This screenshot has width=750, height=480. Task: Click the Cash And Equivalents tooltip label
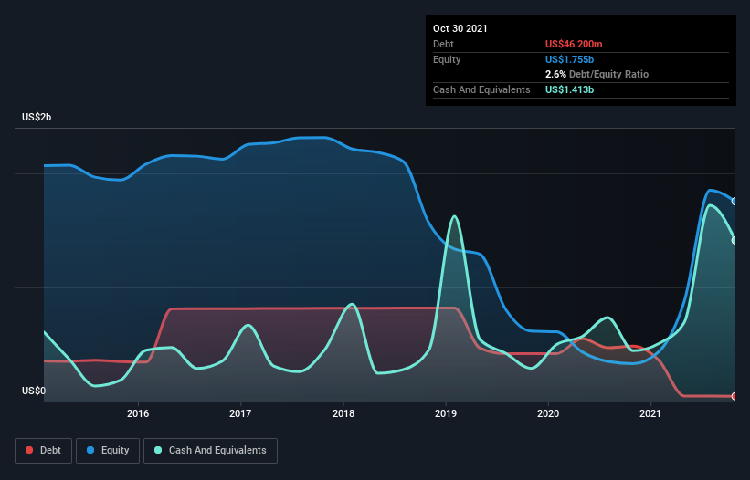(x=481, y=89)
